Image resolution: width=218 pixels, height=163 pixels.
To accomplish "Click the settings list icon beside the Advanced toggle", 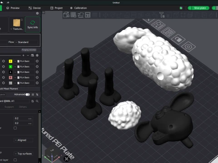I will point(33,95).
